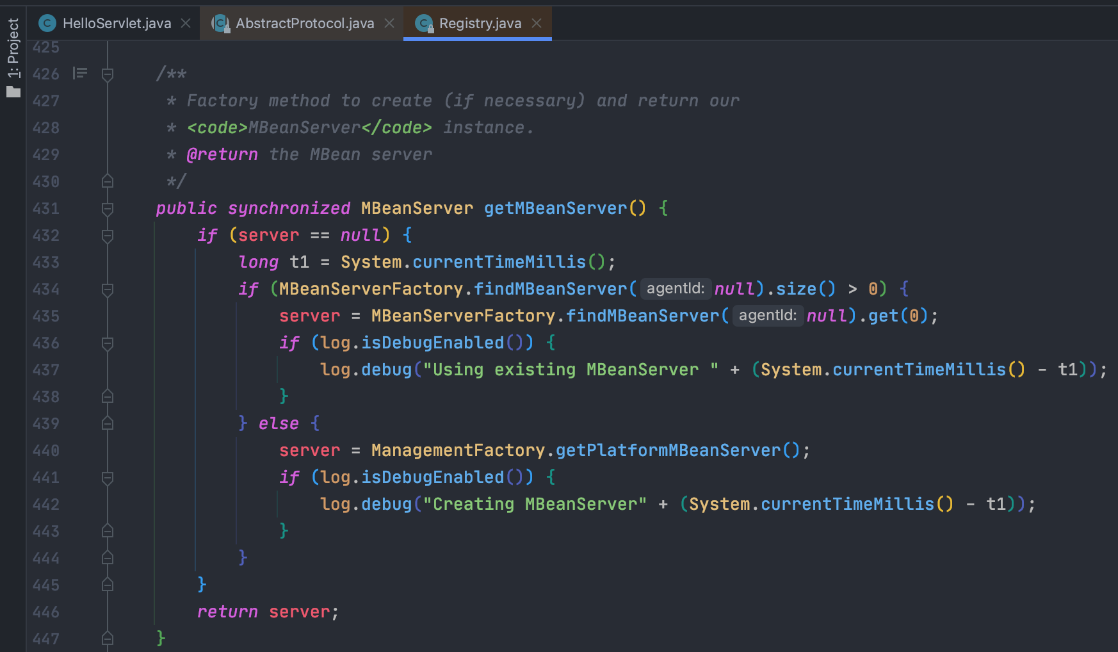Fold the server == null block at line 432
Viewport: 1118px width, 652px height.
[108, 236]
